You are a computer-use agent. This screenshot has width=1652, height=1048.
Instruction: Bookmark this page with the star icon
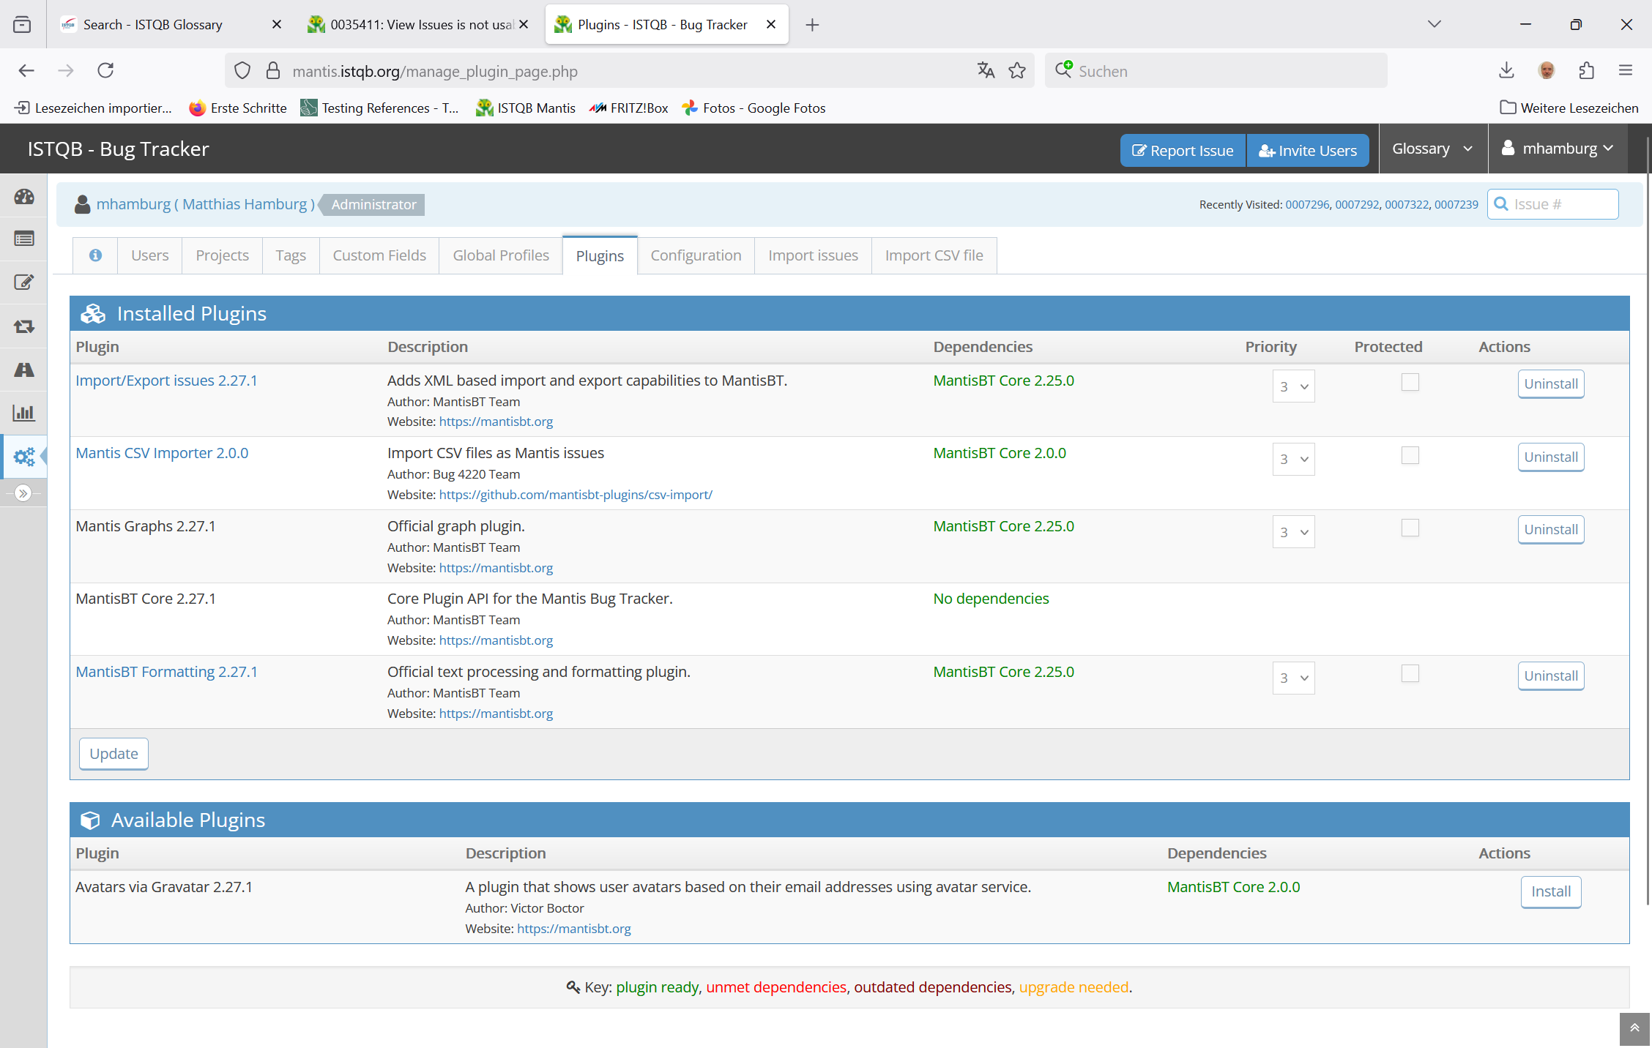[1017, 70]
